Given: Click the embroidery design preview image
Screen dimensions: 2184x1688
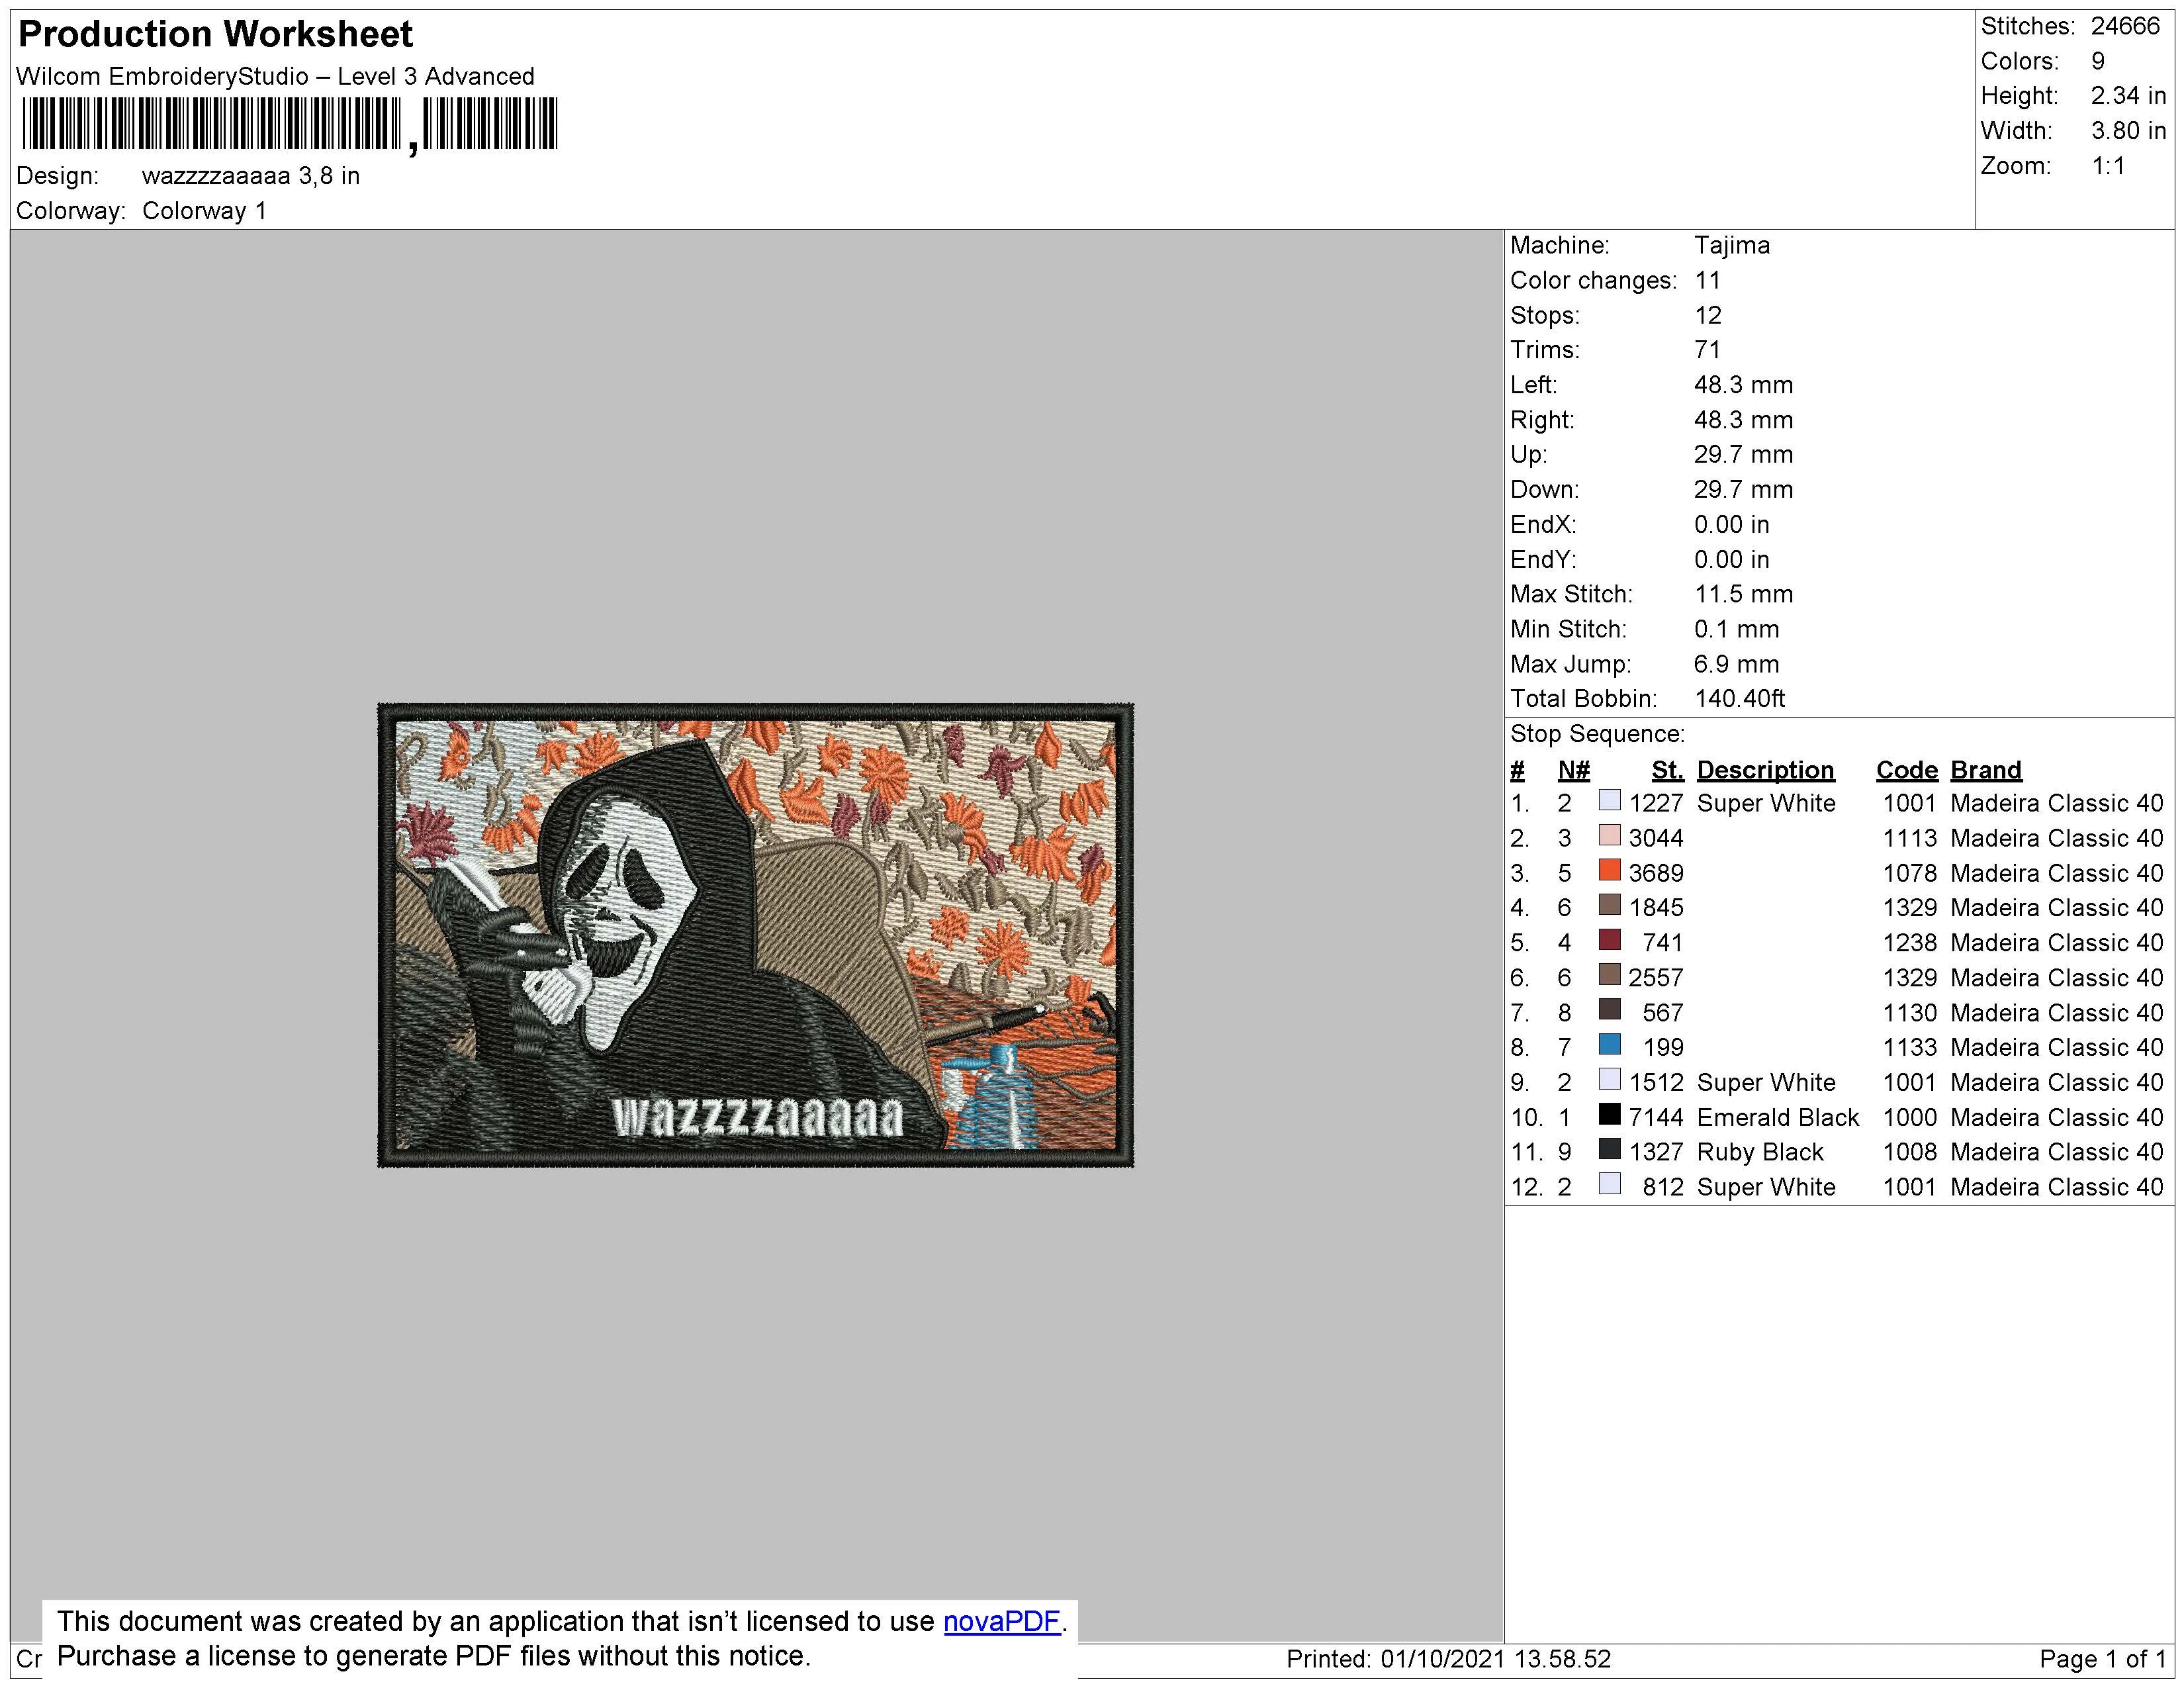Looking at the screenshot, I should click(755, 935).
